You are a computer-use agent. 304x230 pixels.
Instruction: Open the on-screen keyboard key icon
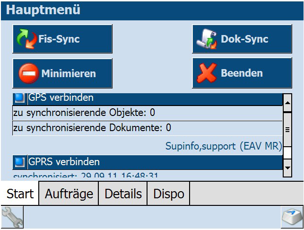click(x=292, y=217)
